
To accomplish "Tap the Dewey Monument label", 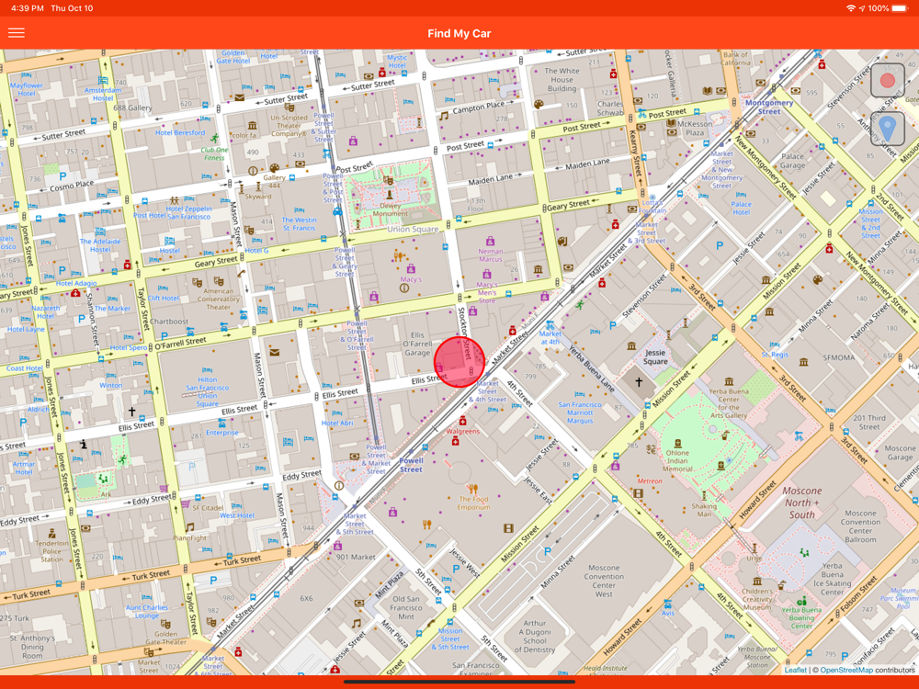I will coord(390,209).
